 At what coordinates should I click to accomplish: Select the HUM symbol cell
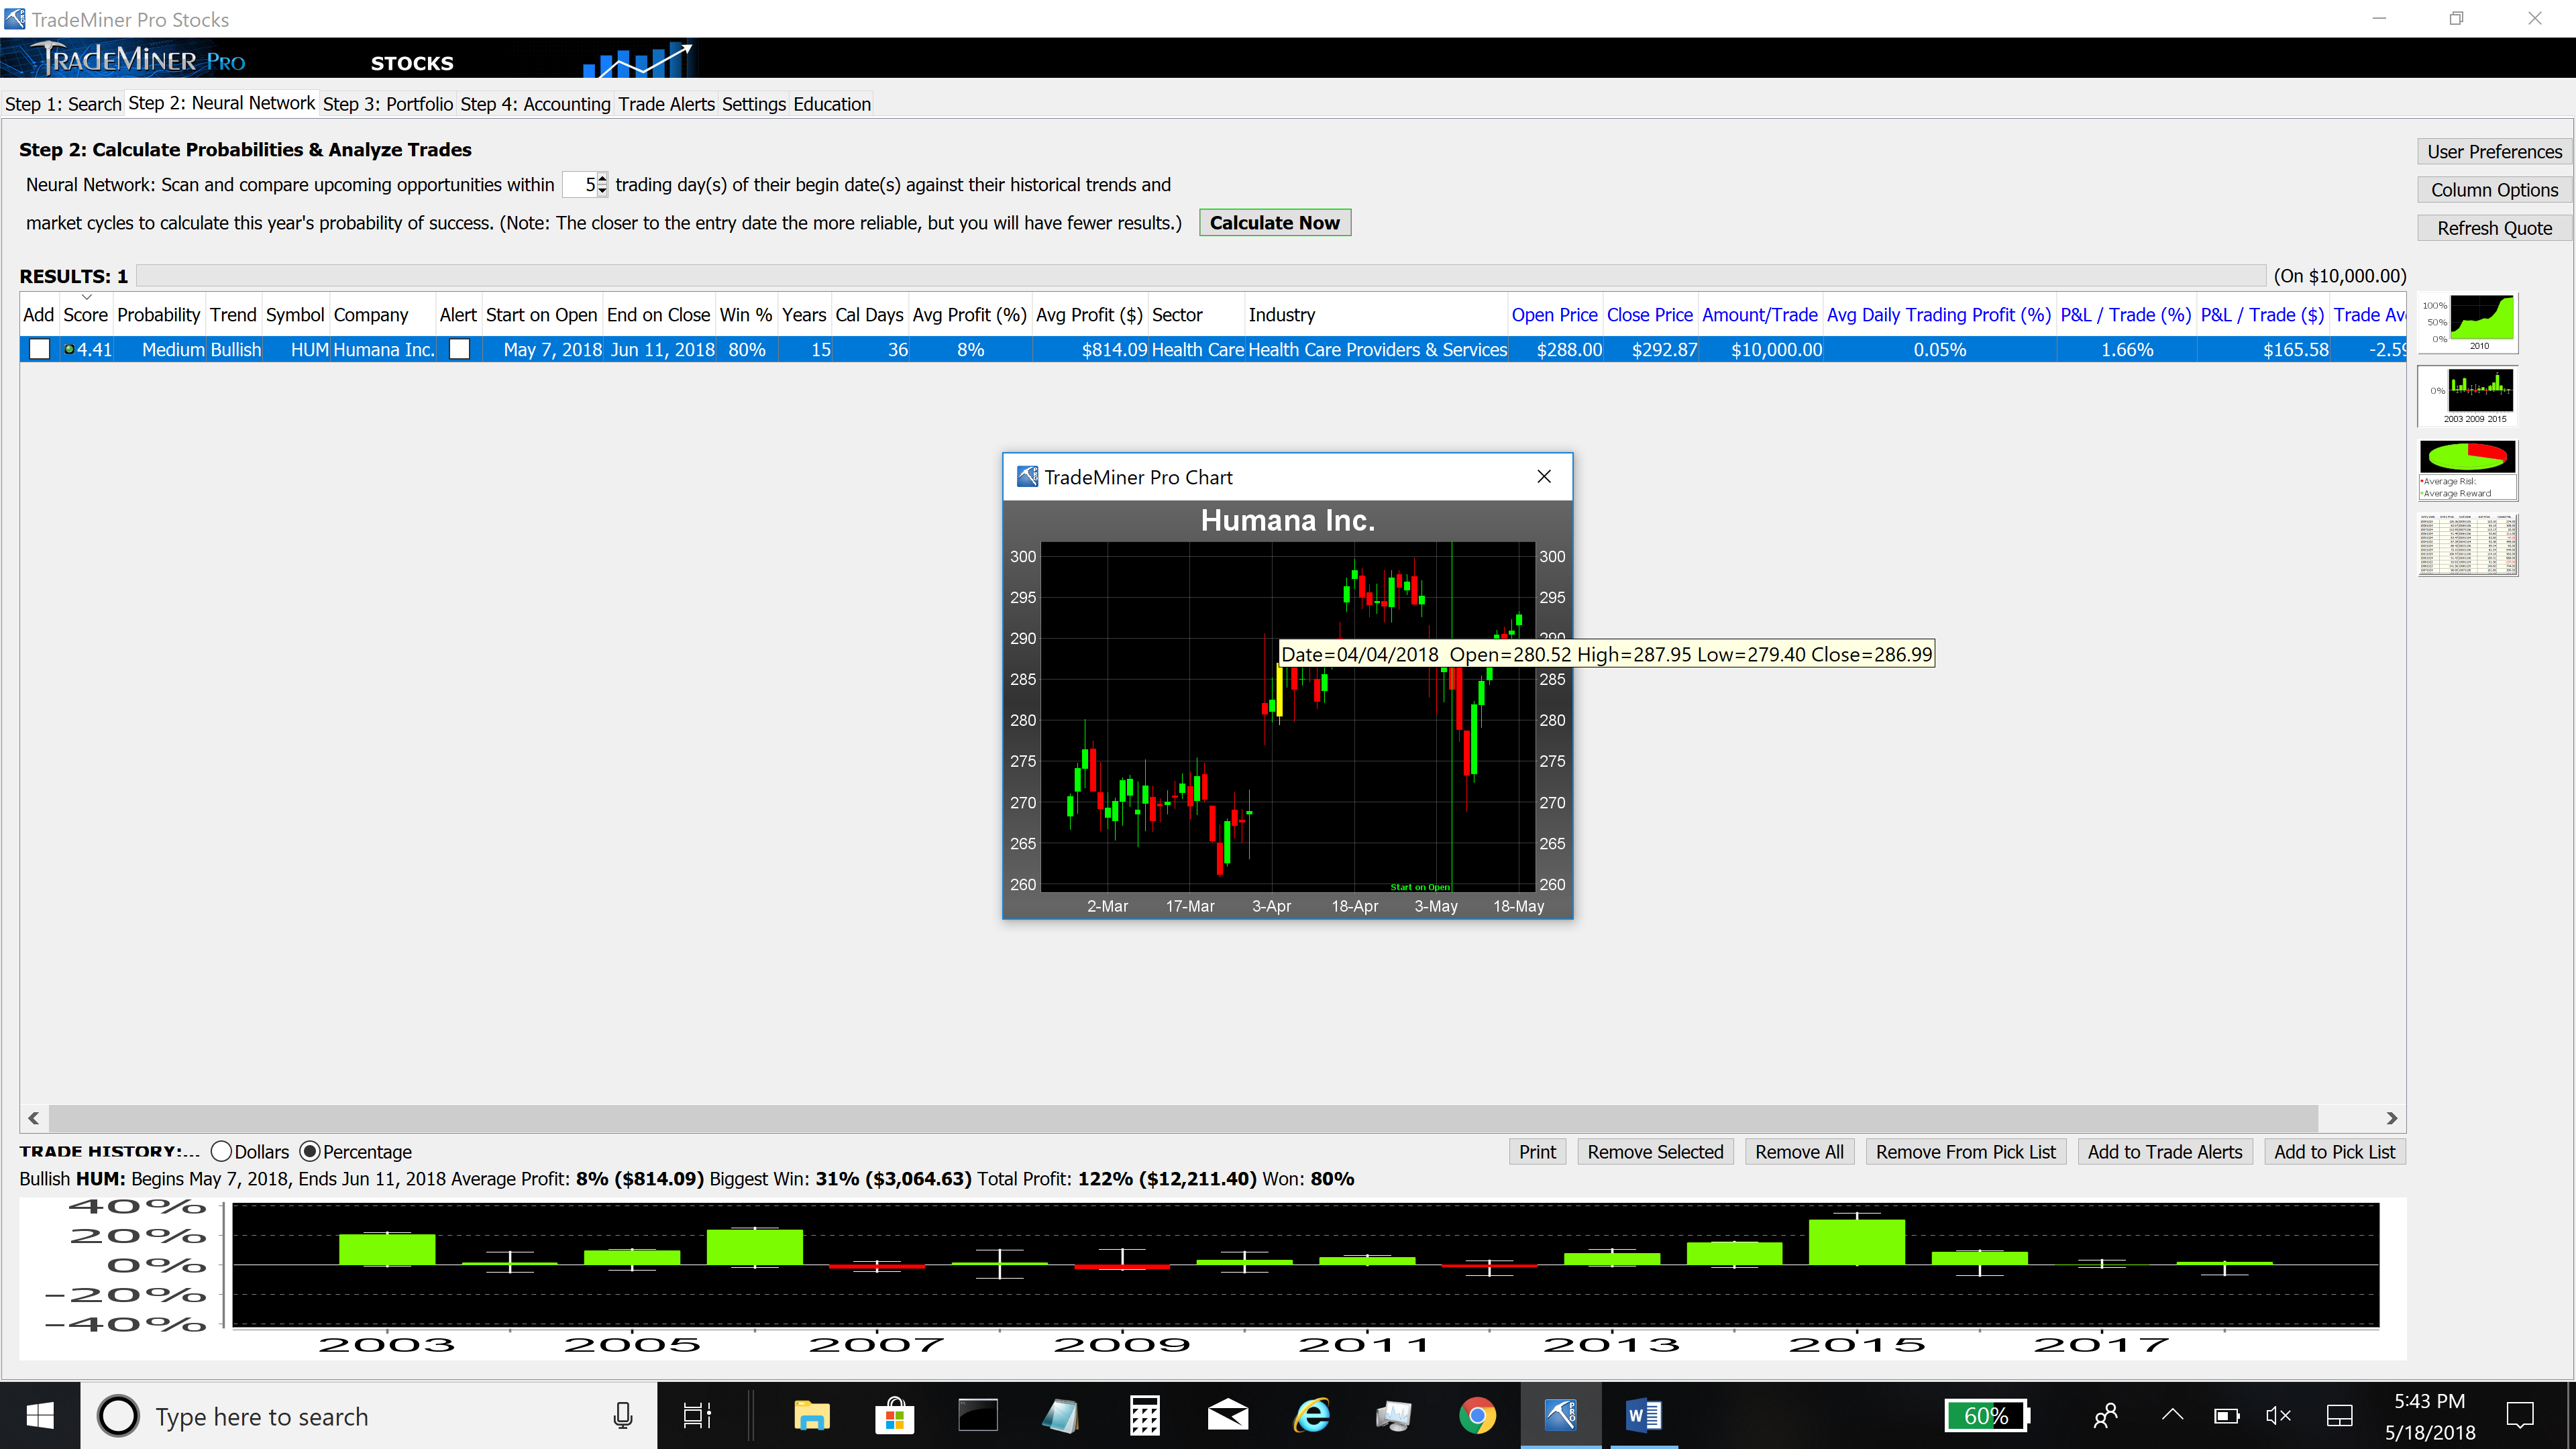(296, 350)
